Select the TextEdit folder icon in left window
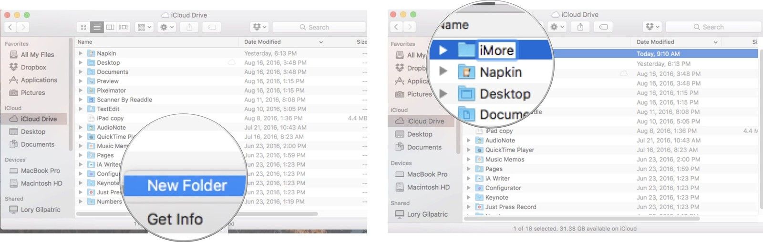763x242 pixels. click(91, 109)
